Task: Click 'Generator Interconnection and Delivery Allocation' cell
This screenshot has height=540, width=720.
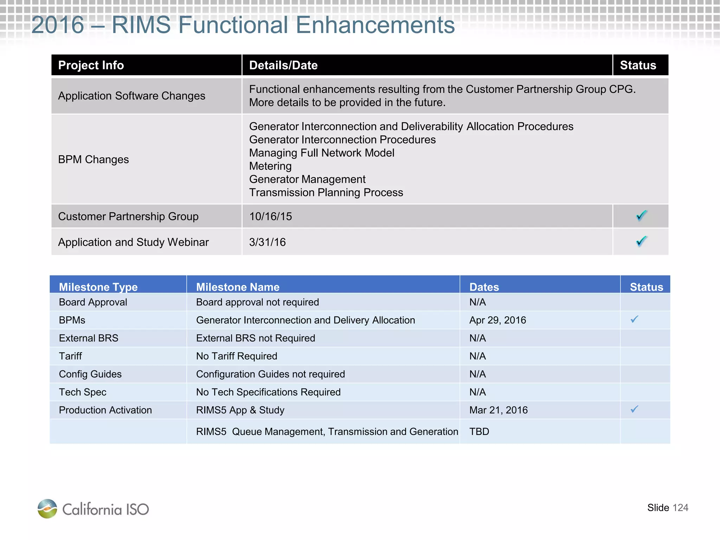Action: coord(323,320)
